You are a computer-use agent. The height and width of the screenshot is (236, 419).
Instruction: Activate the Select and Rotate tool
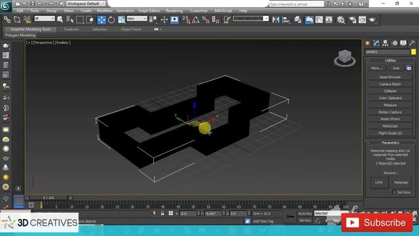111,20
